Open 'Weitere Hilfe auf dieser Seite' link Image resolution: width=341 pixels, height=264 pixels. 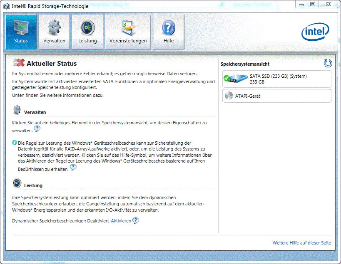click(x=301, y=243)
